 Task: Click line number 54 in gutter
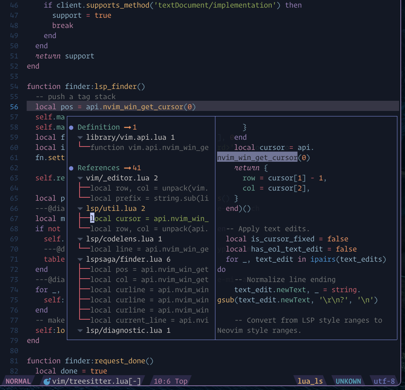click(14, 86)
